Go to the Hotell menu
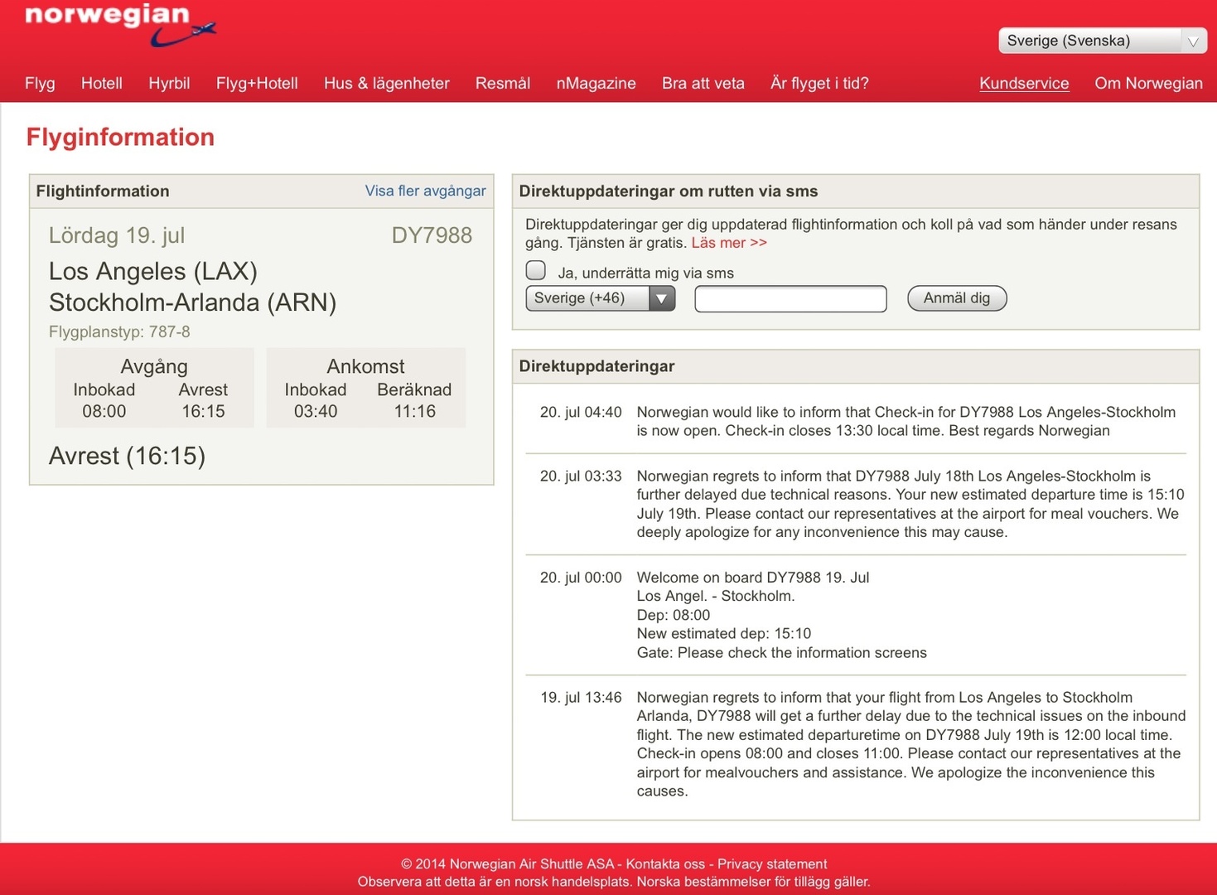The width and height of the screenshot is (1217, 895). [101, 83]
